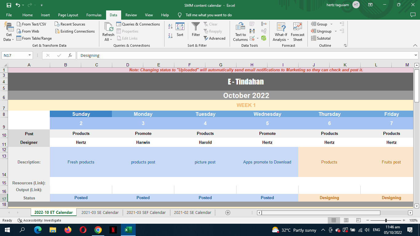
Task: Click the zoom slider handle
Action: [386, 220]
